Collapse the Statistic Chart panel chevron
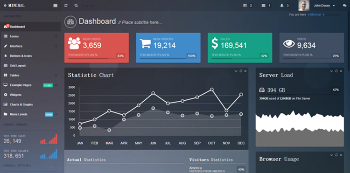 point(236,71)
